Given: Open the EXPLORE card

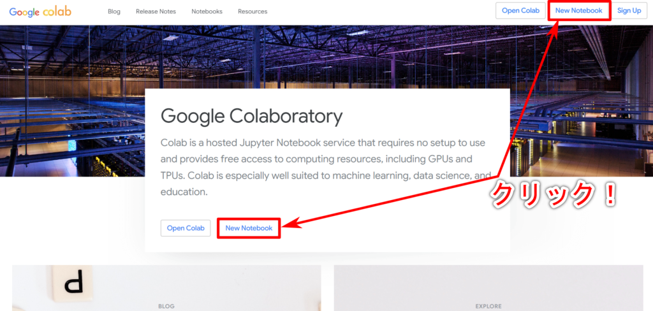Looking at the screenshot, I should click(x=488, y=288).
